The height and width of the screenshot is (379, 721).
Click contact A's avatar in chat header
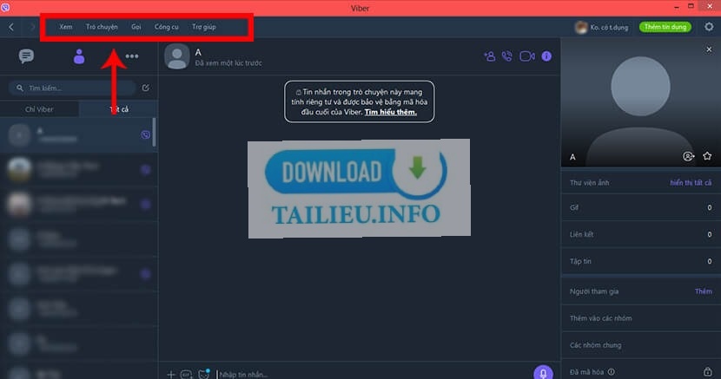pyautogui.click(x=177, y=56)
